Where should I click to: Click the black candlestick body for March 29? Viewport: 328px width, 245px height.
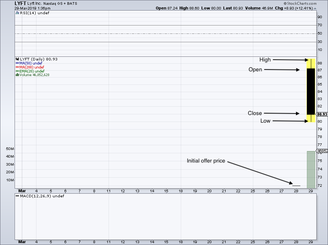click(x=311, y=91)
